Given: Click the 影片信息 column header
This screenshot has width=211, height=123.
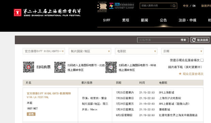Looking at the screenshot, I should coord(87,83).
